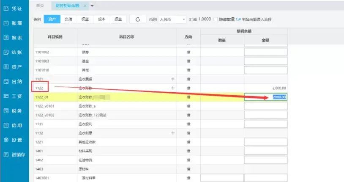Open the 设置 settings sidebar module
This screenshot has width=344, height=182.
[x=14, y=140]
